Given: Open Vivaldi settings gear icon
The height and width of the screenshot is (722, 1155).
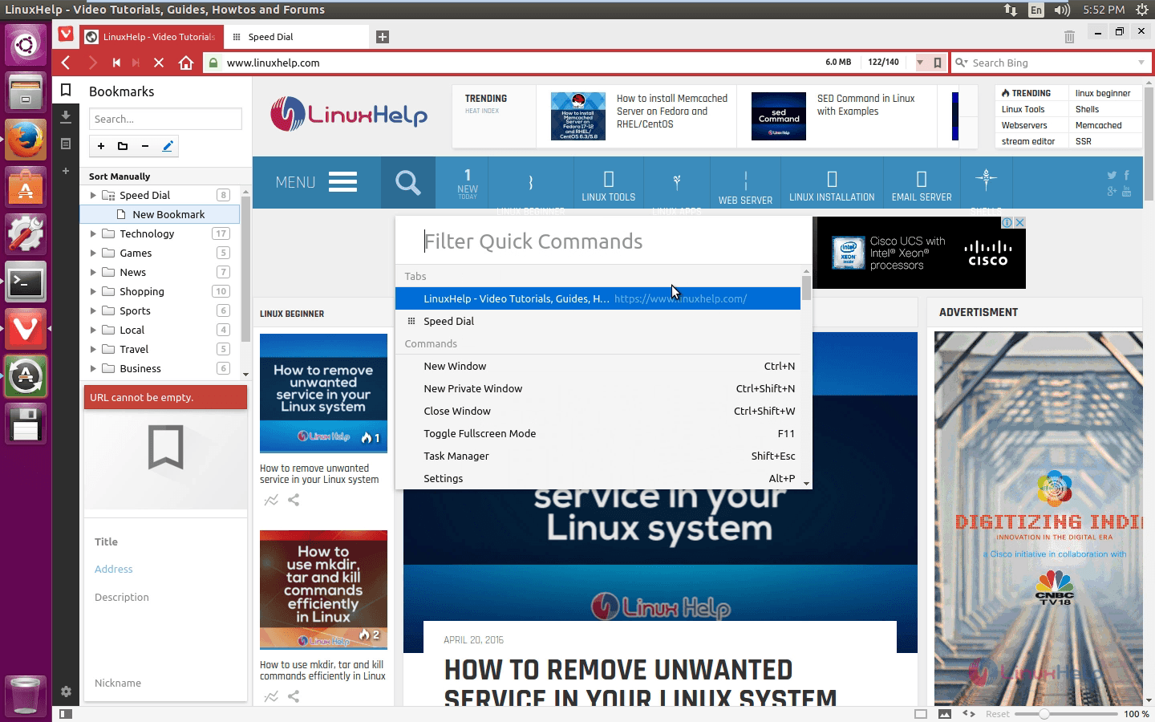Looking at the screenshot, I should [66, 692].
